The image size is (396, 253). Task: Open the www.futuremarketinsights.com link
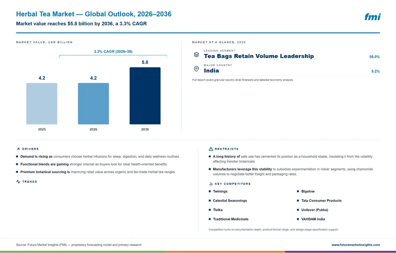(x=356, y=245)
